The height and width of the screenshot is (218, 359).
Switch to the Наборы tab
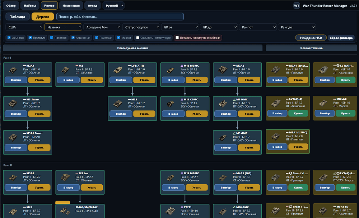click(x=30, y=6)
